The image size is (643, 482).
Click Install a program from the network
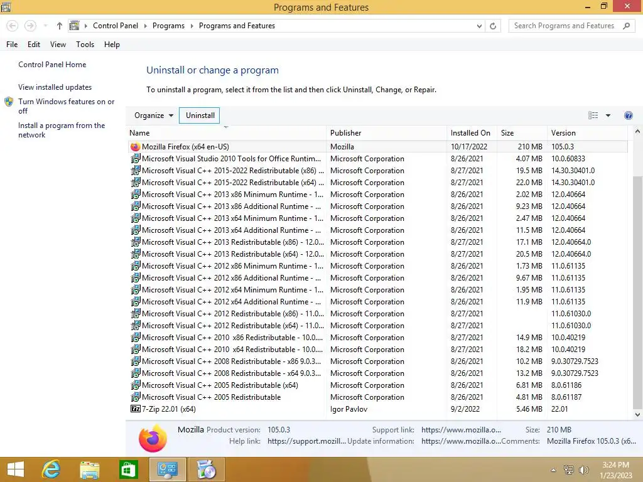click(61, 130)
